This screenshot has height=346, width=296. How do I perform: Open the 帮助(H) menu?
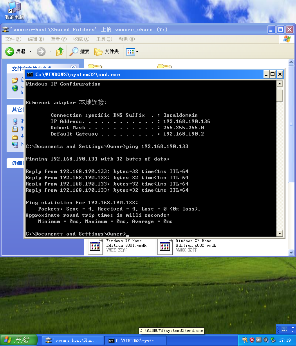click(127, 39)
